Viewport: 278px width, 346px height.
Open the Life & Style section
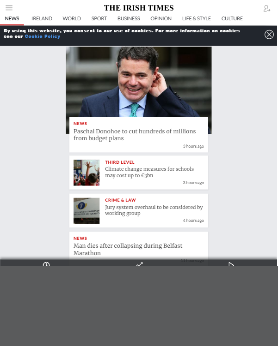point(196,18)
